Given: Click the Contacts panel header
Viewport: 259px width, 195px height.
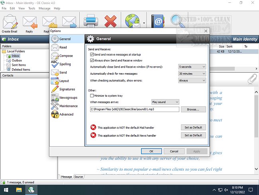Looking at the screenshot, I should point(25,76).
